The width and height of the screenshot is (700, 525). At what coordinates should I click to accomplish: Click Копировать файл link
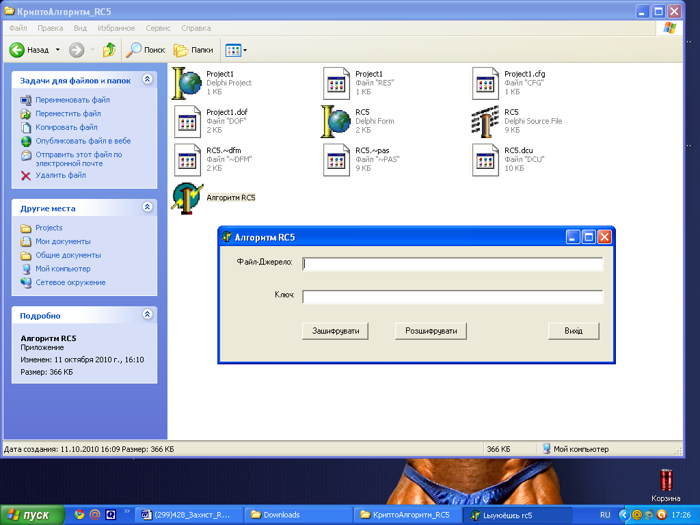pyautogui.click(x=66, y=127)
